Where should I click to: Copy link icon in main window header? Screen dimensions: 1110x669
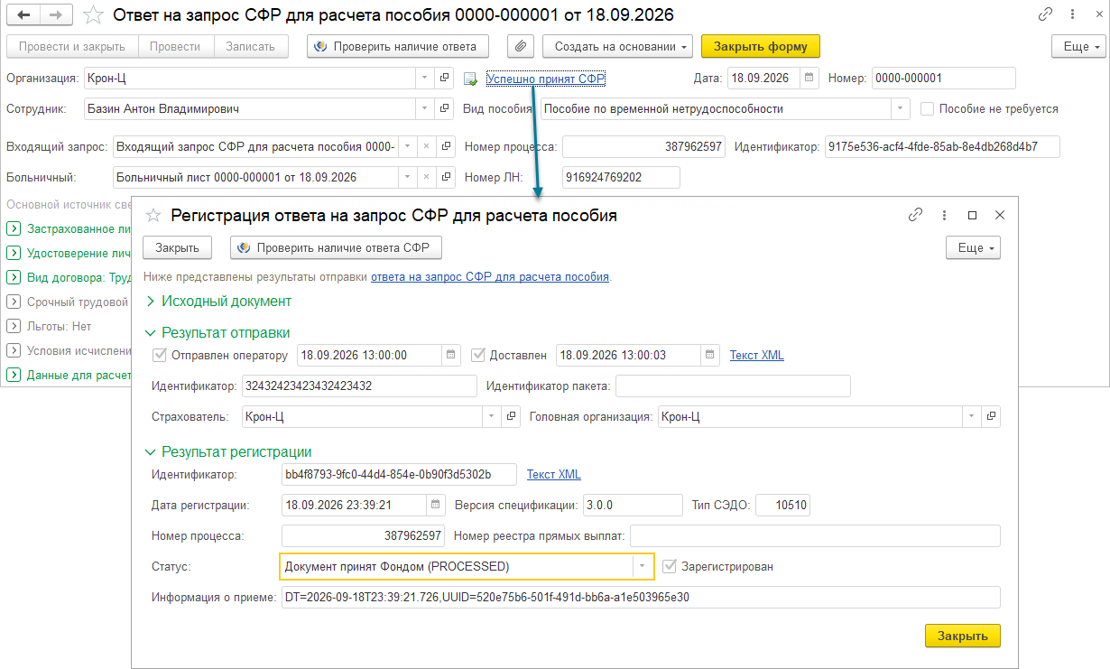click(x=1046, y=14)
